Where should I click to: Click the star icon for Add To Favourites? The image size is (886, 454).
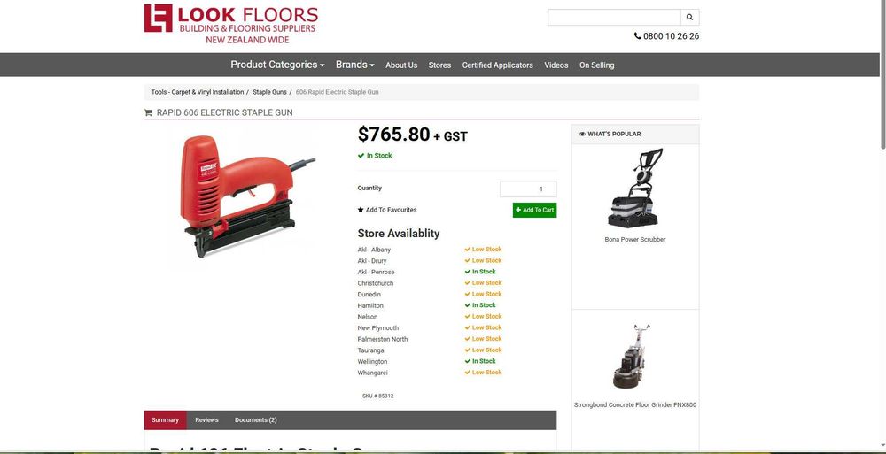(x=361, y=210)
